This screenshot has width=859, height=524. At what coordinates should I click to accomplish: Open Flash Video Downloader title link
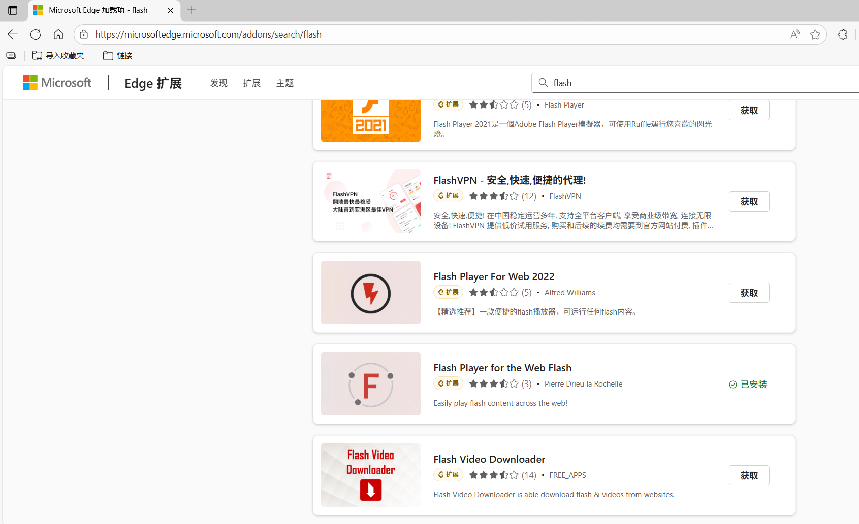pos(489,459)
